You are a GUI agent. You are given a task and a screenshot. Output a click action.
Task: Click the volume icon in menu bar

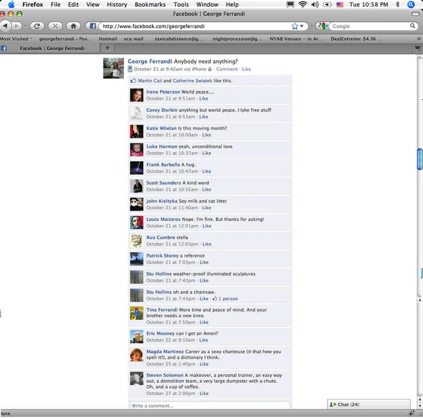click(315, 4)
